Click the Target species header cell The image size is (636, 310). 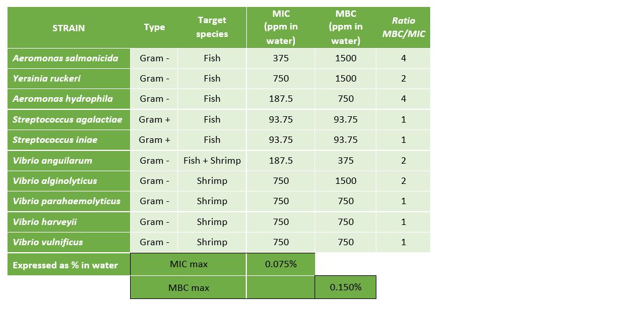point(212,27)
